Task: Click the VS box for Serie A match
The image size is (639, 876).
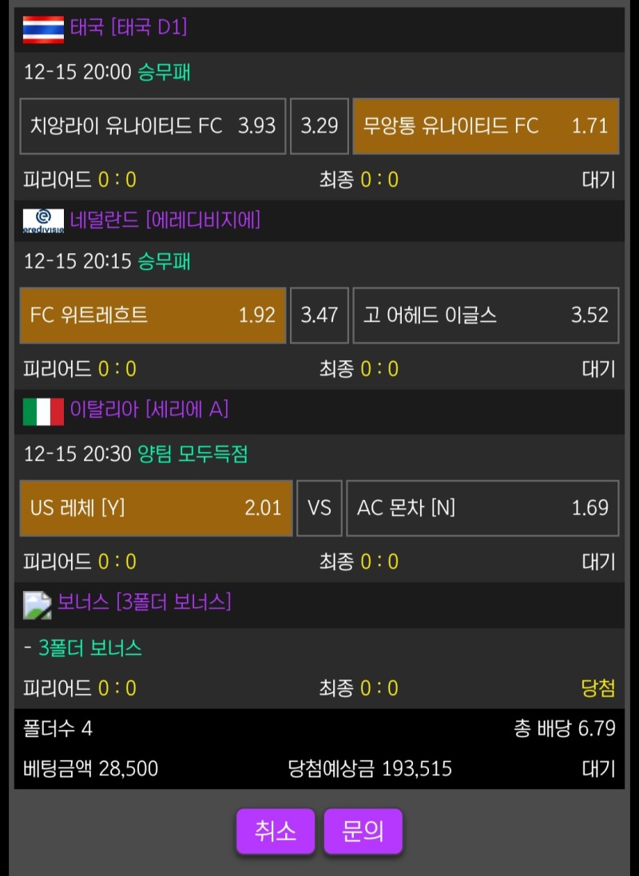Action: (x=319, y=508)
